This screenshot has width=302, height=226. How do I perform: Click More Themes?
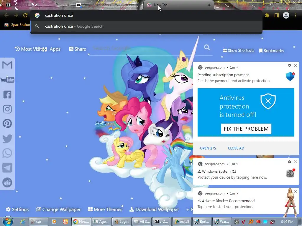[x=105, y=209]
